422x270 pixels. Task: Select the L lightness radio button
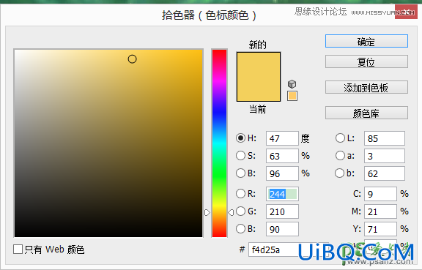pos(340,138)
